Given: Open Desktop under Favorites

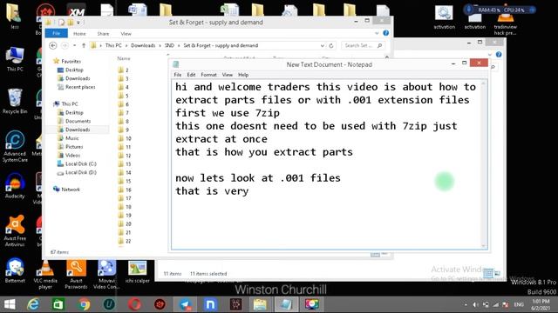Looking at the screenshot, I should pyautogui.click(x=74, y=70).
